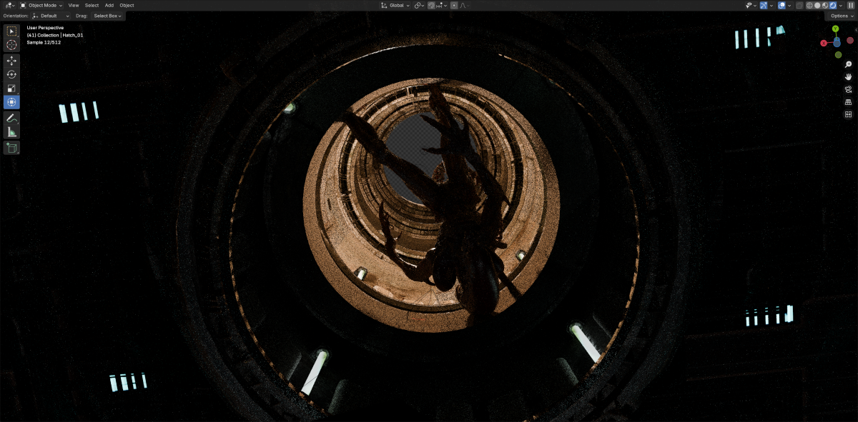Activate the Rotate tool
Screen dimensions: 858x422
coord(12,74)
